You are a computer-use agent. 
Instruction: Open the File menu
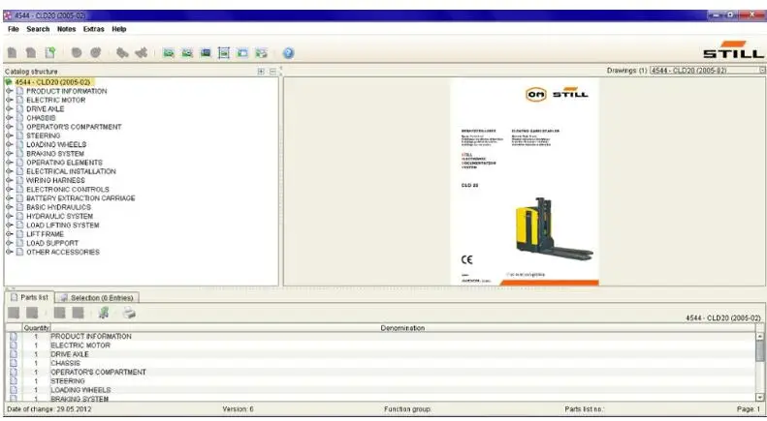pos(14,29)
